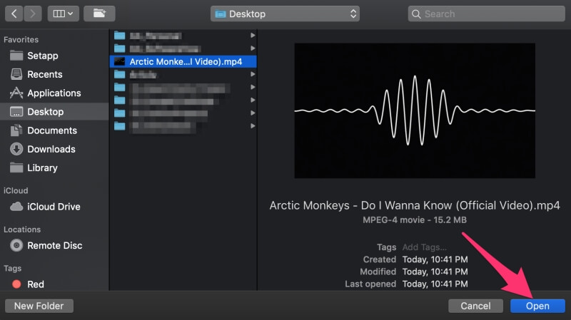This screenshot has height=320, width=571.
Task: Select the first blurred folder in list
Action: coord(183,36)
